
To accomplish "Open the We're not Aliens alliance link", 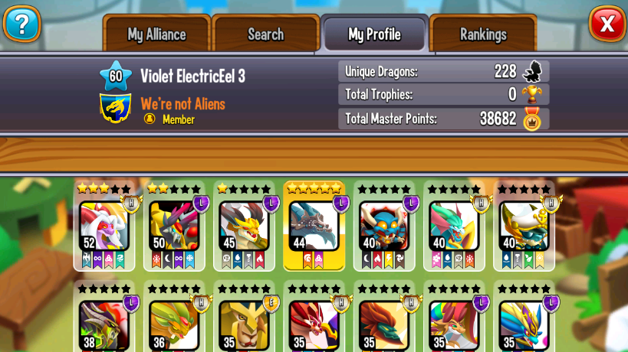I will 183,104.
